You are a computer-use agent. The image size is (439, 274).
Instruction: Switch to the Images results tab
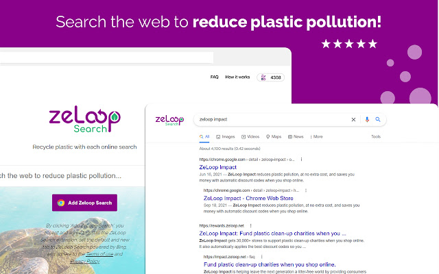tap(226, 136)
